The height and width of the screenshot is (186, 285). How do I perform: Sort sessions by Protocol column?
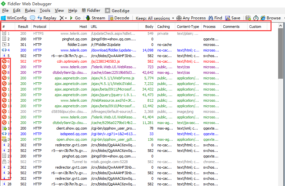(40, 27)
